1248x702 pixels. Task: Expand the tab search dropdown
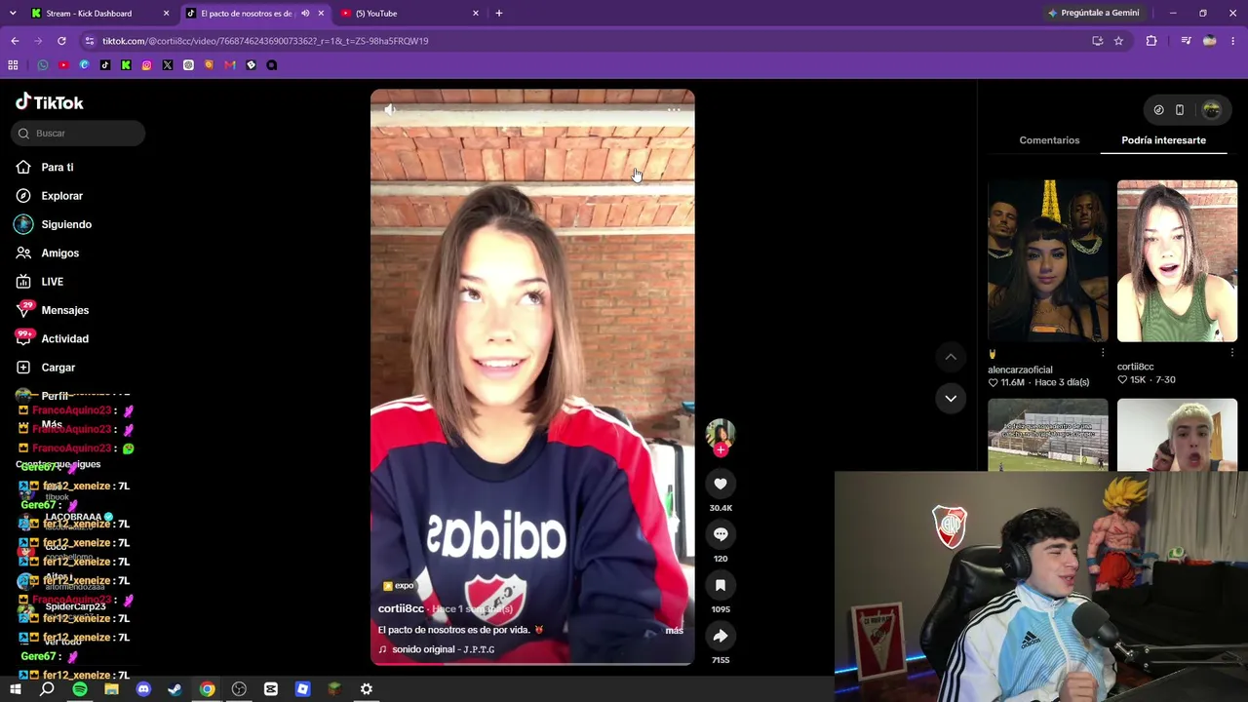13,14
